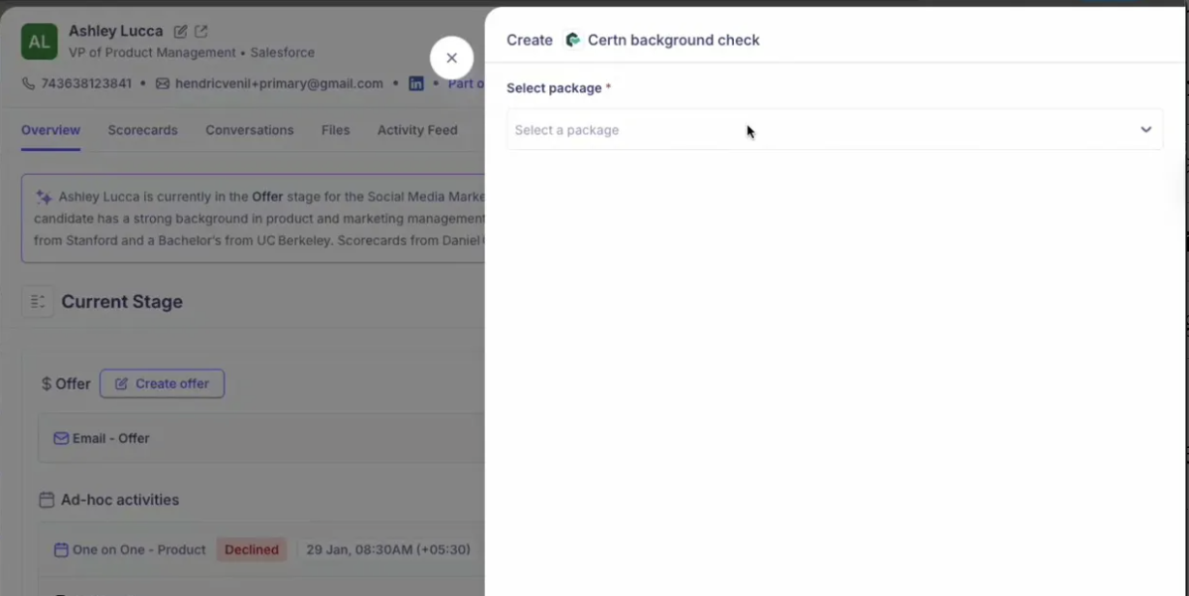The image size is (1189, 596).
Task: Click the AL avatar badge
Action: click(40, 42)
